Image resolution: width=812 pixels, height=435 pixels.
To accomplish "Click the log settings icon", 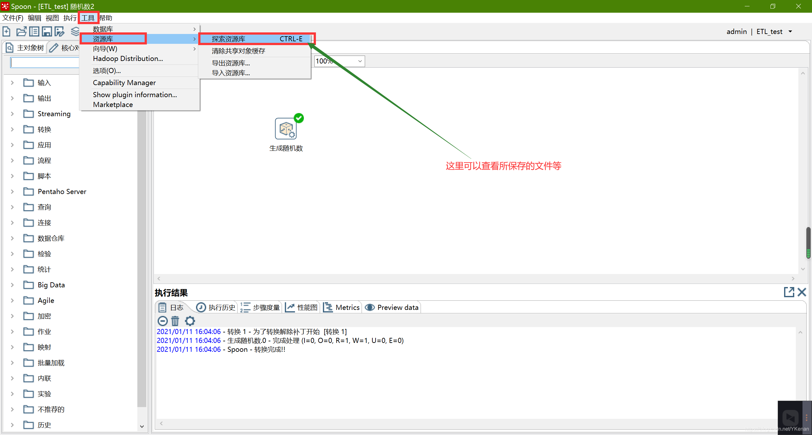I will (x=190, y=321).
